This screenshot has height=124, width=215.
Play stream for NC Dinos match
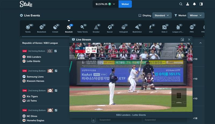click(50, 110)
